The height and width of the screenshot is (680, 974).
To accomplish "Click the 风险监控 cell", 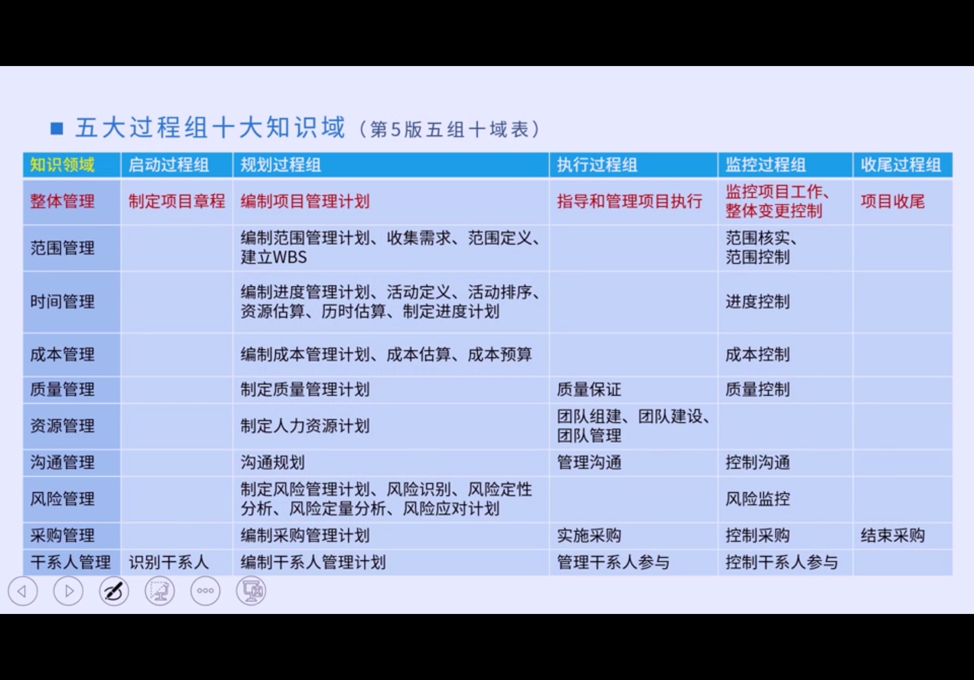I will (x=757, y=499).
